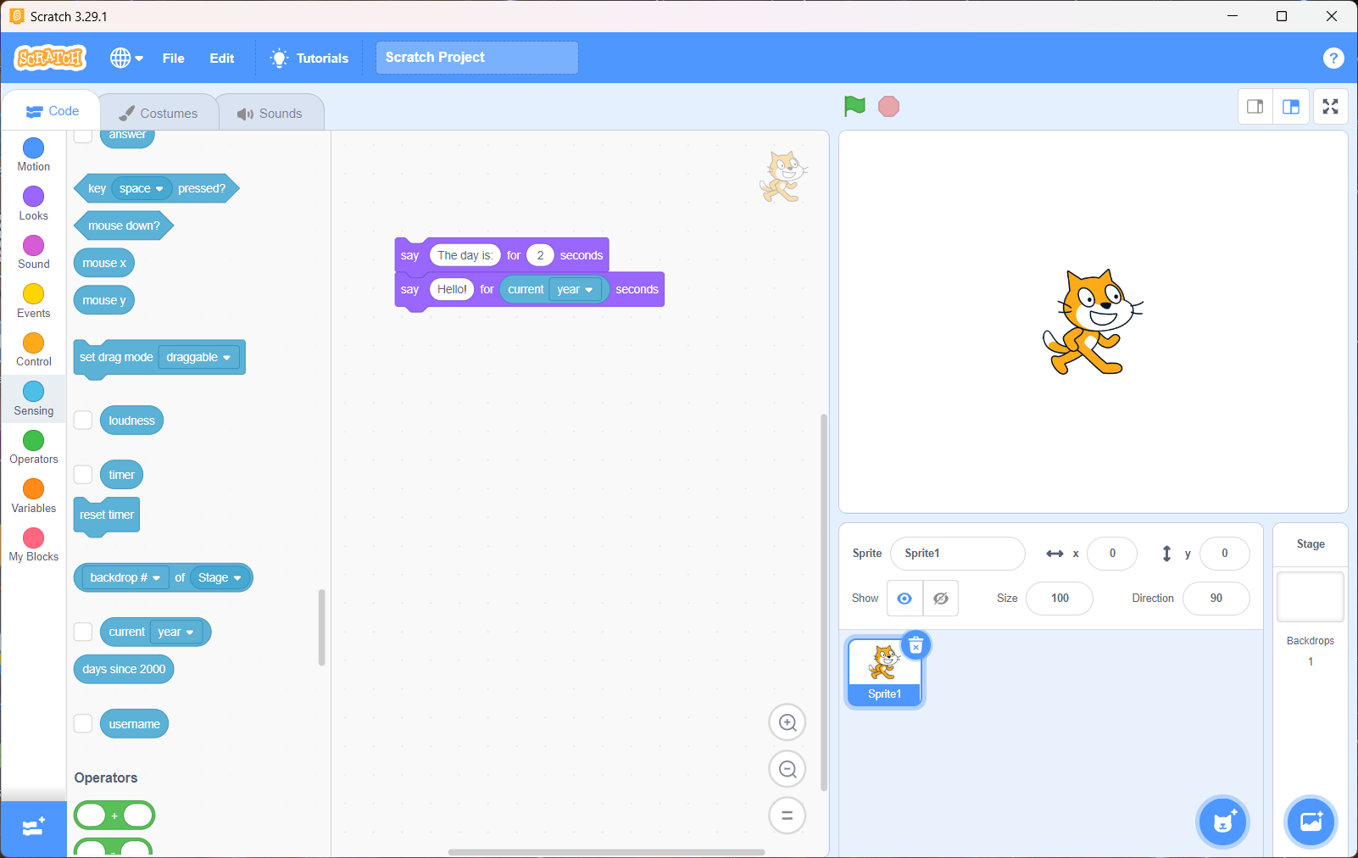Zoom in on the code workspace
This screenshot has height=858, width=1358.
pyautogui.click(x=787, y=722)
